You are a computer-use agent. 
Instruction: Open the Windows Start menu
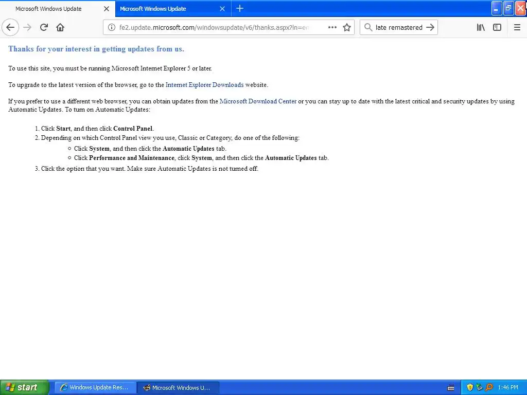point(24,387)
